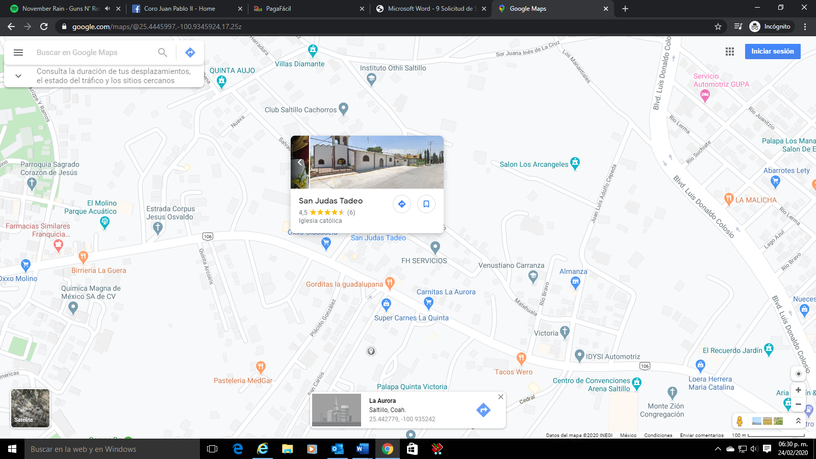
Task: Select the Tacos Wero restaurant pin
Action: click(x=521, y=359)
